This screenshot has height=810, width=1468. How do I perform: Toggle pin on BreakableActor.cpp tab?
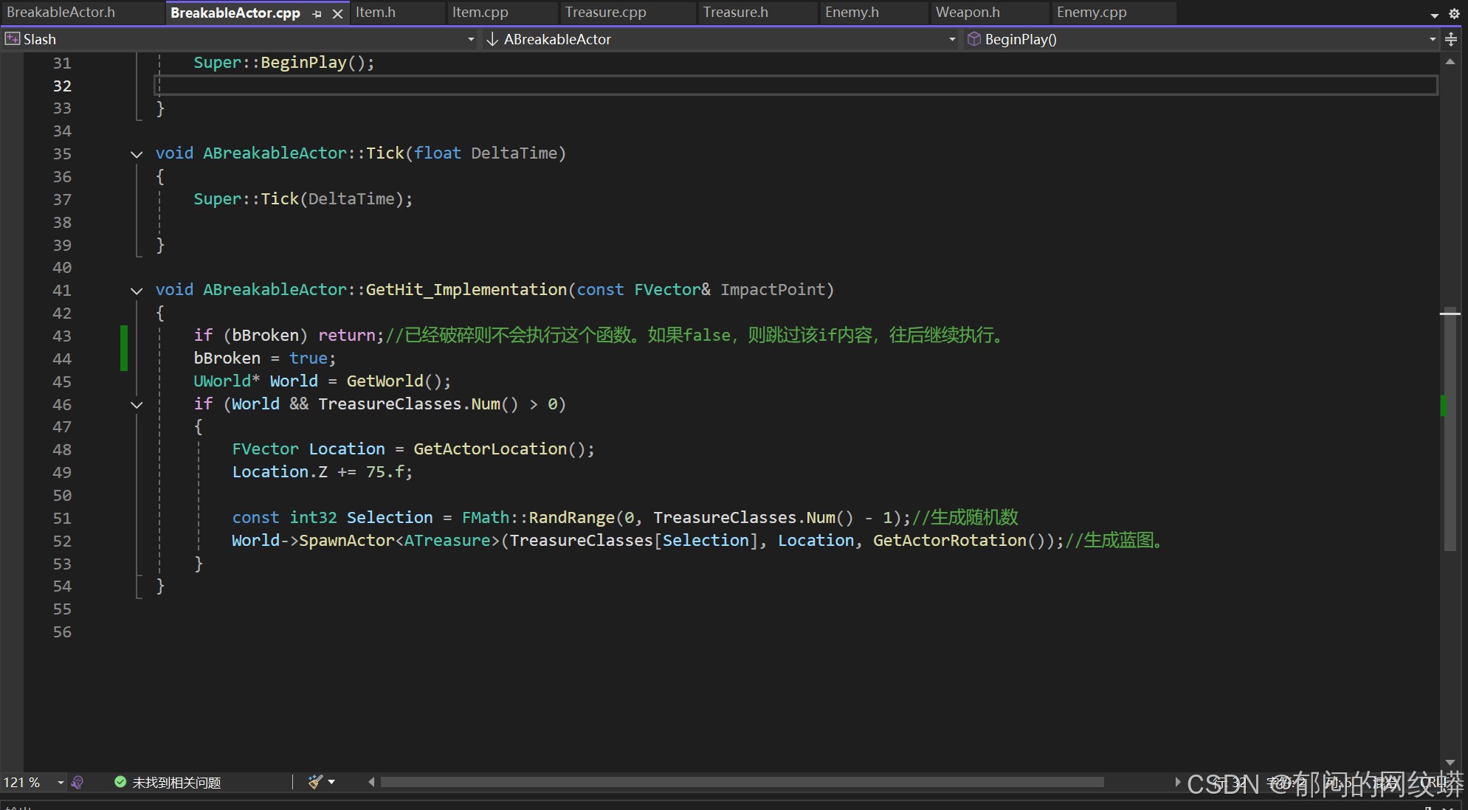[317, 14]
